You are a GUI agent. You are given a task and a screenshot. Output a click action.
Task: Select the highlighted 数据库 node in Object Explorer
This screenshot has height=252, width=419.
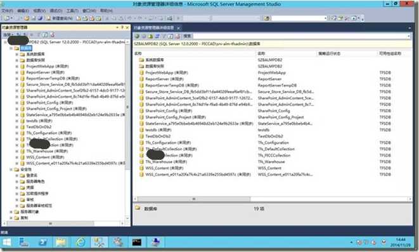coord(26,48)
